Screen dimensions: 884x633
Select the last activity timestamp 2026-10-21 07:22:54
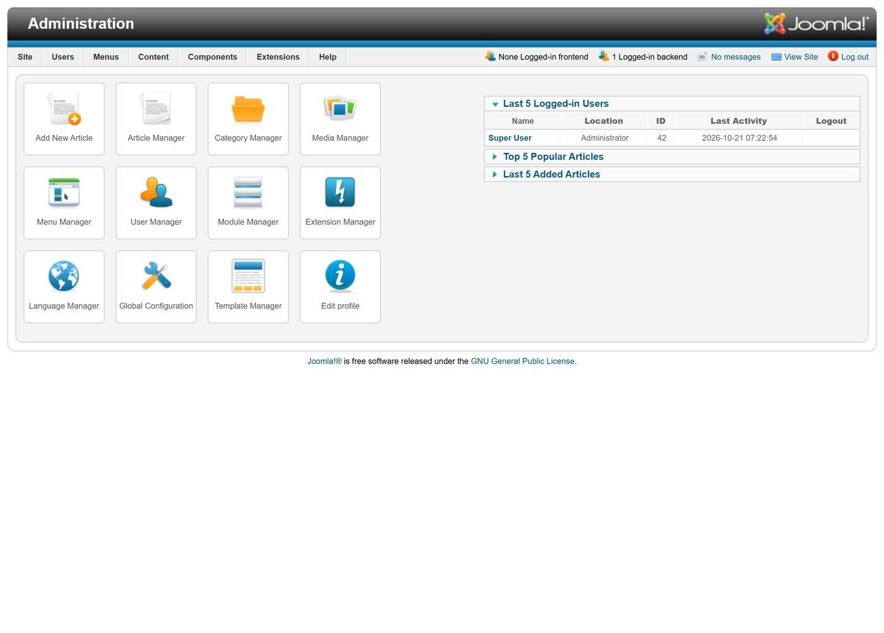pyautogui.click(x=739, y=138)
